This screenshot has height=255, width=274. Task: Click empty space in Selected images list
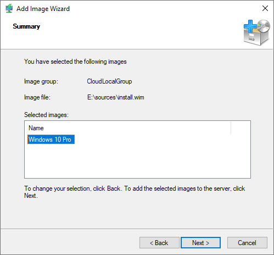point(137,161)
